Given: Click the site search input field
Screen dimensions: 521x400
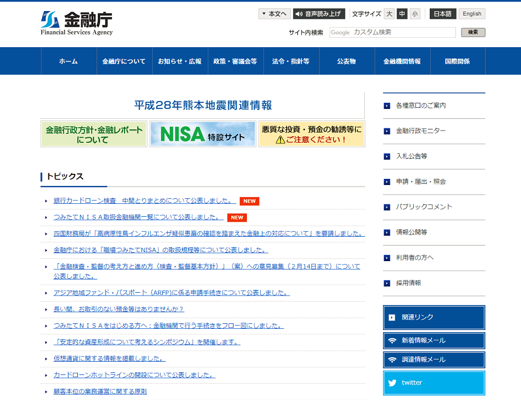Looking at the screenshot, I should pos(393,33).
